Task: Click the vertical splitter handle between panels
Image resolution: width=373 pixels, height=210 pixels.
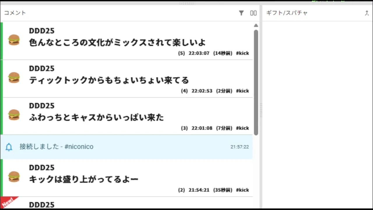Action: (261, 110)
